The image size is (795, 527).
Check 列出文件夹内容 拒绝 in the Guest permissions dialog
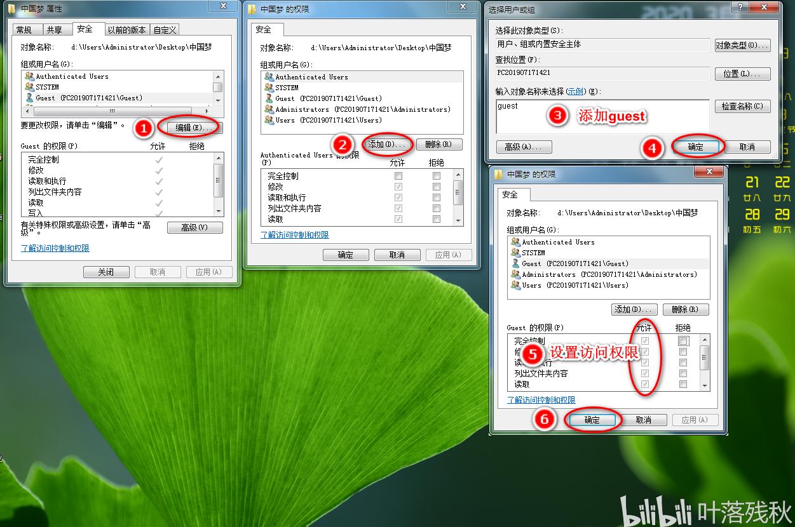[x=683, y=373]
